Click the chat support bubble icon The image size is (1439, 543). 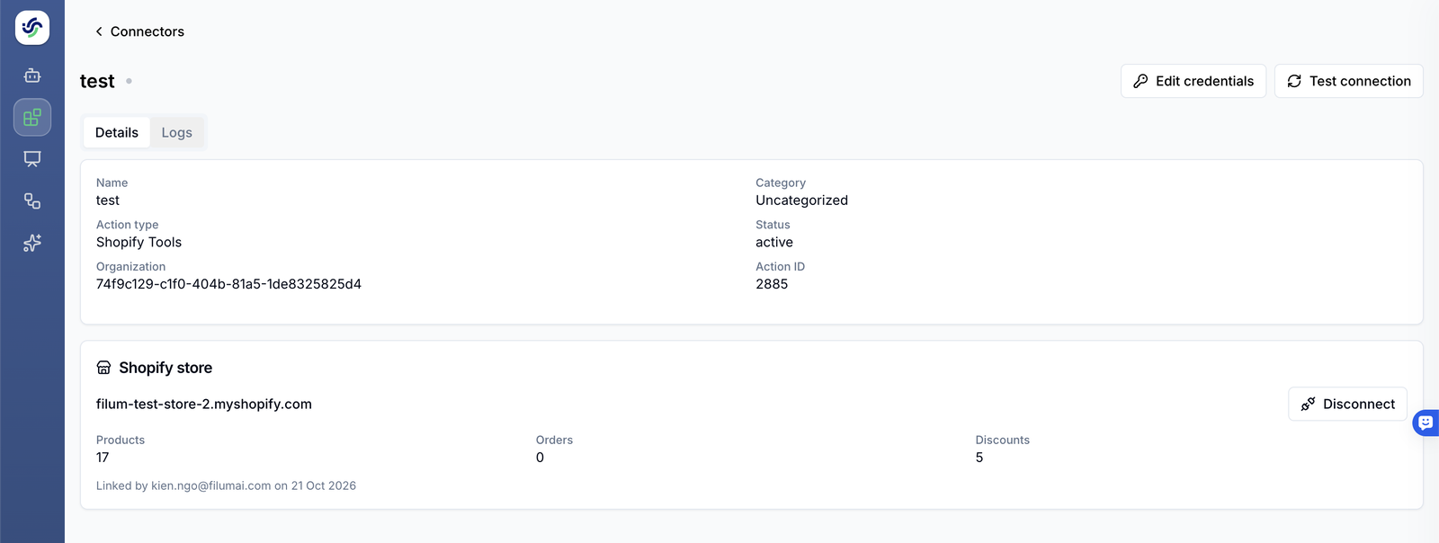pyautogui.click(x=1426, y=423)
